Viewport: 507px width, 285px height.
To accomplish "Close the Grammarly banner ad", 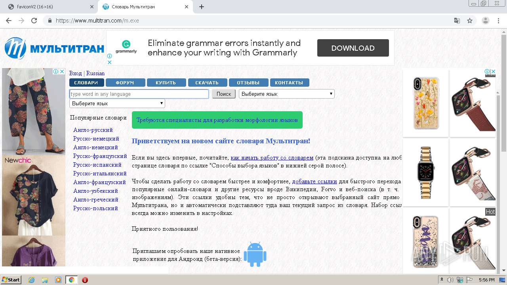I will coord(110,62).
